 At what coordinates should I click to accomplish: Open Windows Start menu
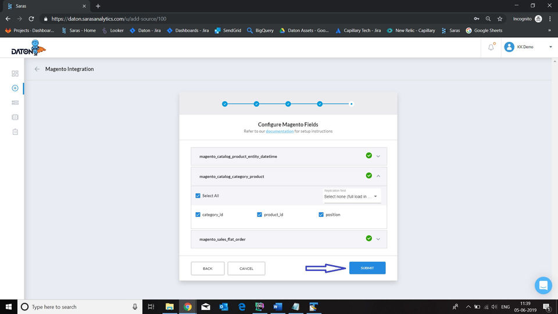9,307
